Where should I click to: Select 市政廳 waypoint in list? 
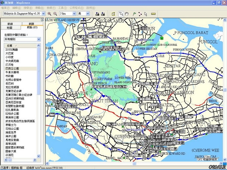point(9,76)
